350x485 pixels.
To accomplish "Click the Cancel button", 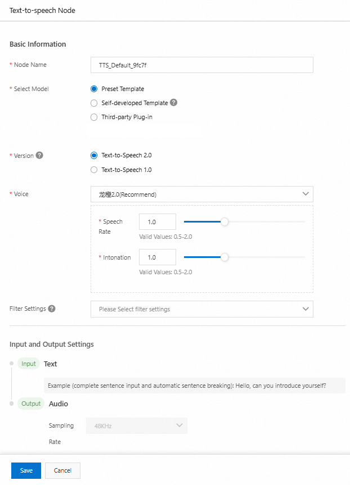I will coord(62,470).
